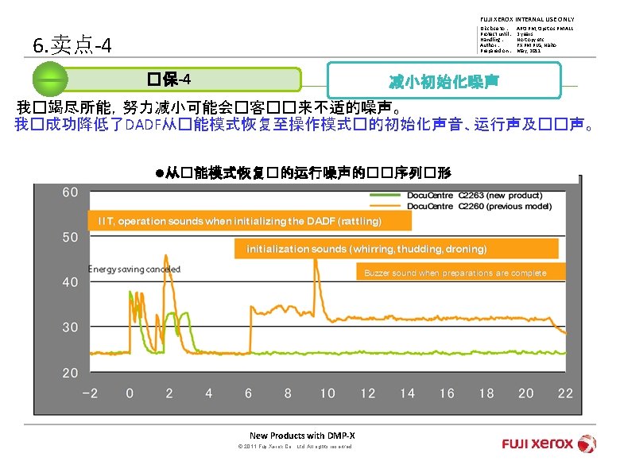The width and height of the screenshot is (620, 465).
Task: Click the x-axis label 2
Action: (169, 393)
